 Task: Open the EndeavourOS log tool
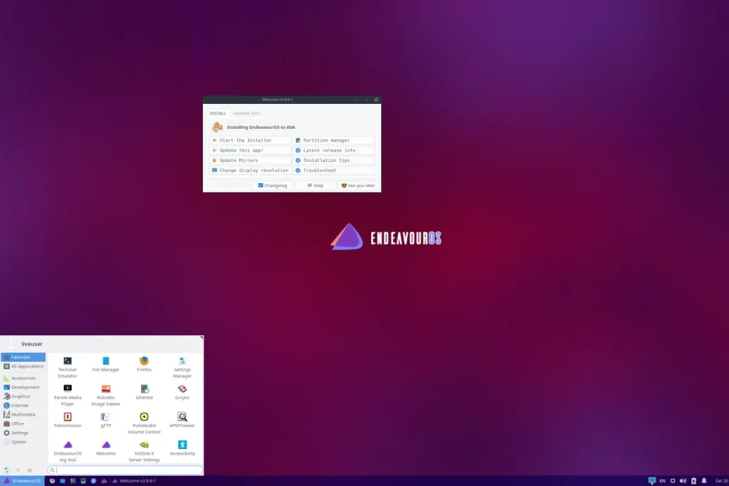(x=68, y=445)
